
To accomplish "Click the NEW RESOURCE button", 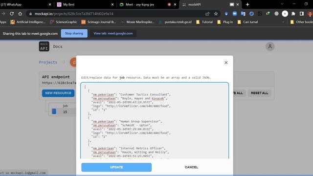I will 58,93.
